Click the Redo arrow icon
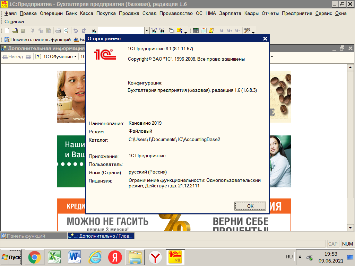This screenshot has height=266, width=355. click(84, 30)
